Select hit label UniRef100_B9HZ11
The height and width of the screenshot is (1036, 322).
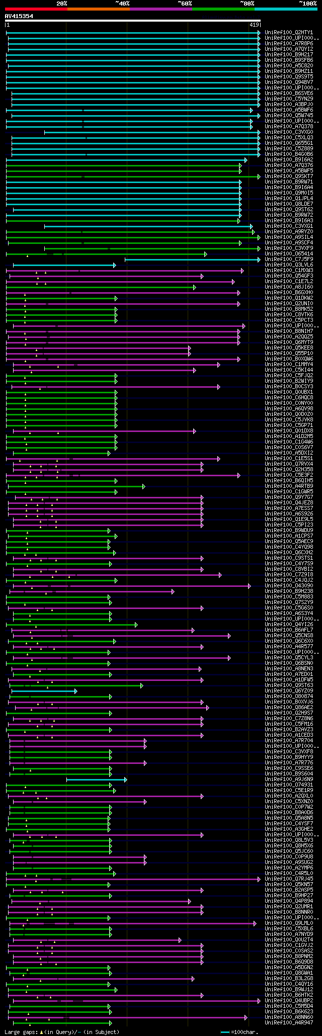click(x=289, y=71)
